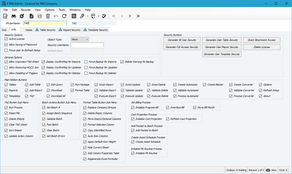Go to next record arrow

130,16
